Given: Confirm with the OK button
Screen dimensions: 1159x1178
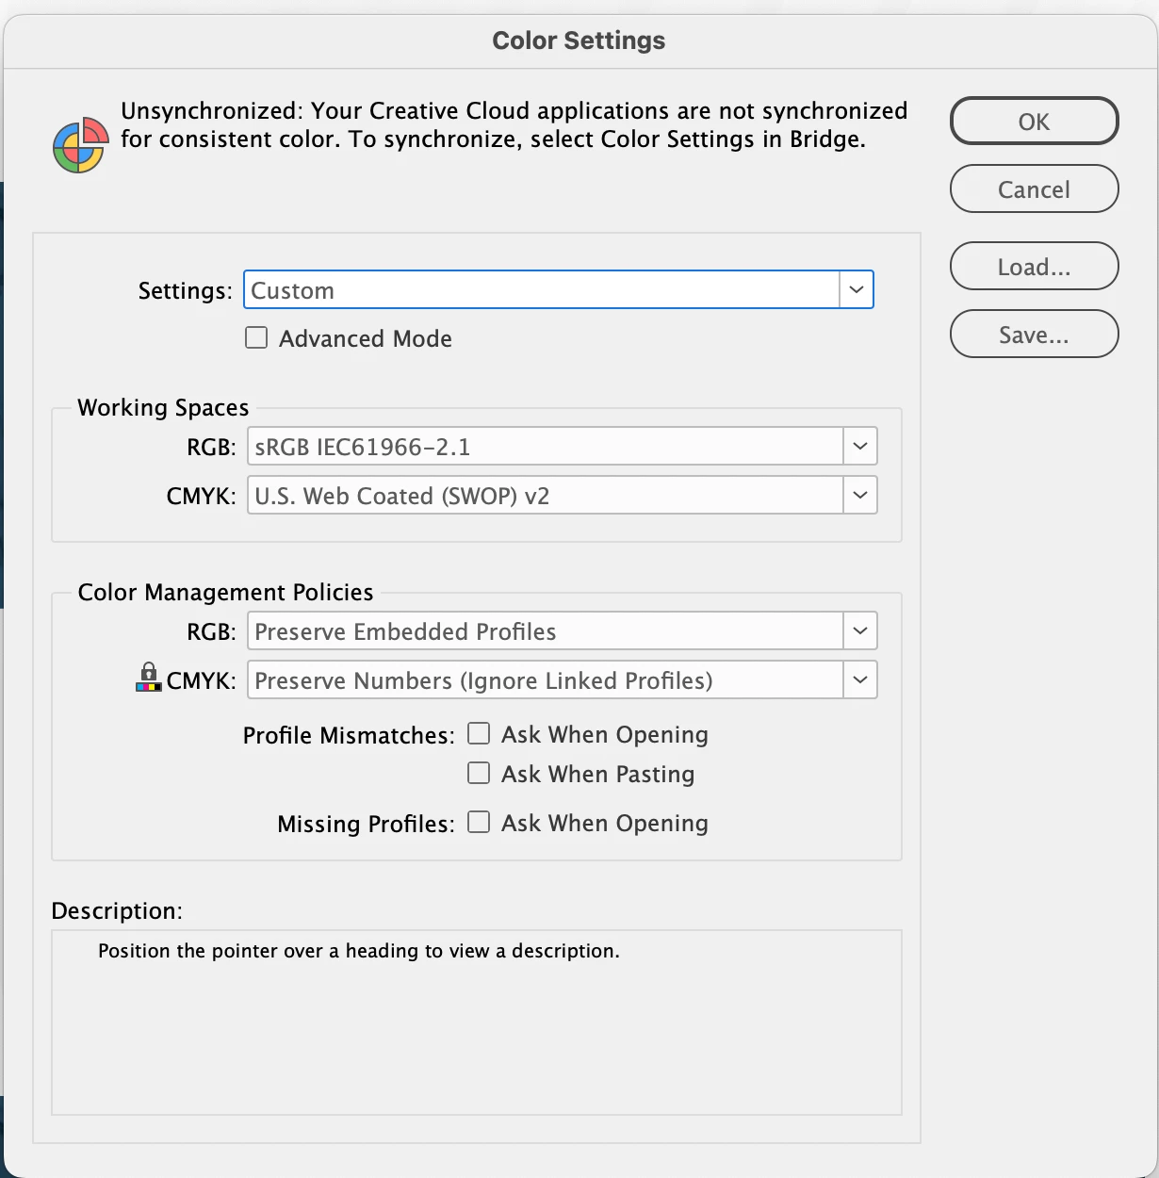Looking at the screenshot, I should (1034, 121).
